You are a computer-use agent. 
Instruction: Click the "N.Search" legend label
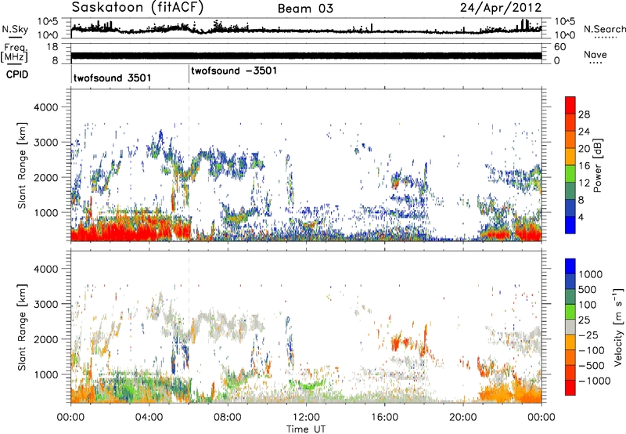tap(604, 29)
